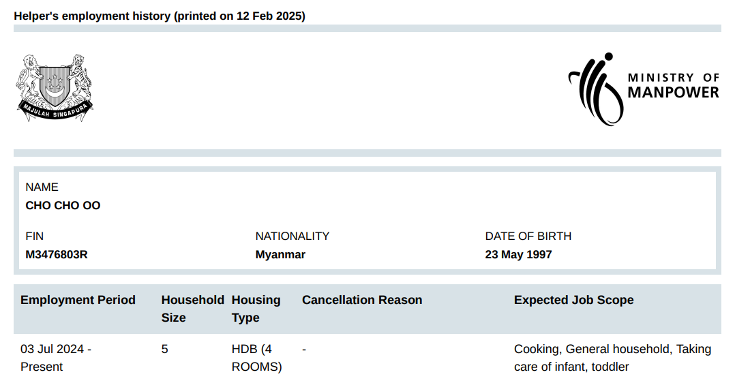Click the 03 Jul 2024 - Present period
The width and height of the screenshot is (750, 381).
tap(56, 358)
